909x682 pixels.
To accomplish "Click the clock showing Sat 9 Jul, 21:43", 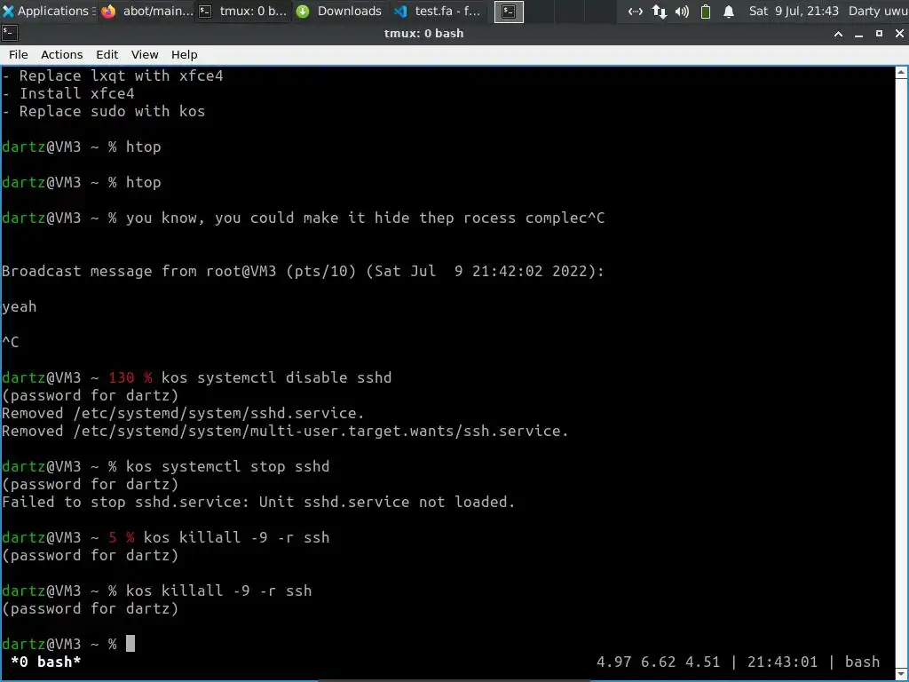I will point(793,11).
